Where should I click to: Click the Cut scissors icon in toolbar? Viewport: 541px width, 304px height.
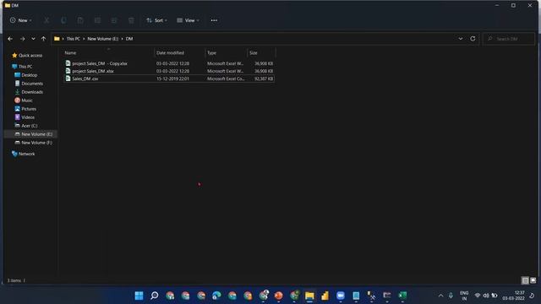pos(46,20)
